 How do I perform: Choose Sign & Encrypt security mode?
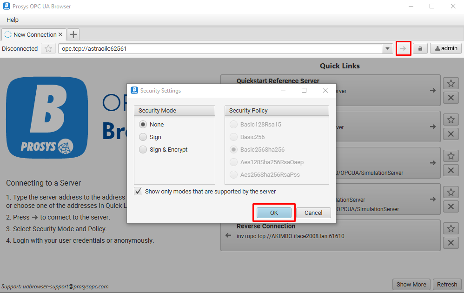[143, 150]
